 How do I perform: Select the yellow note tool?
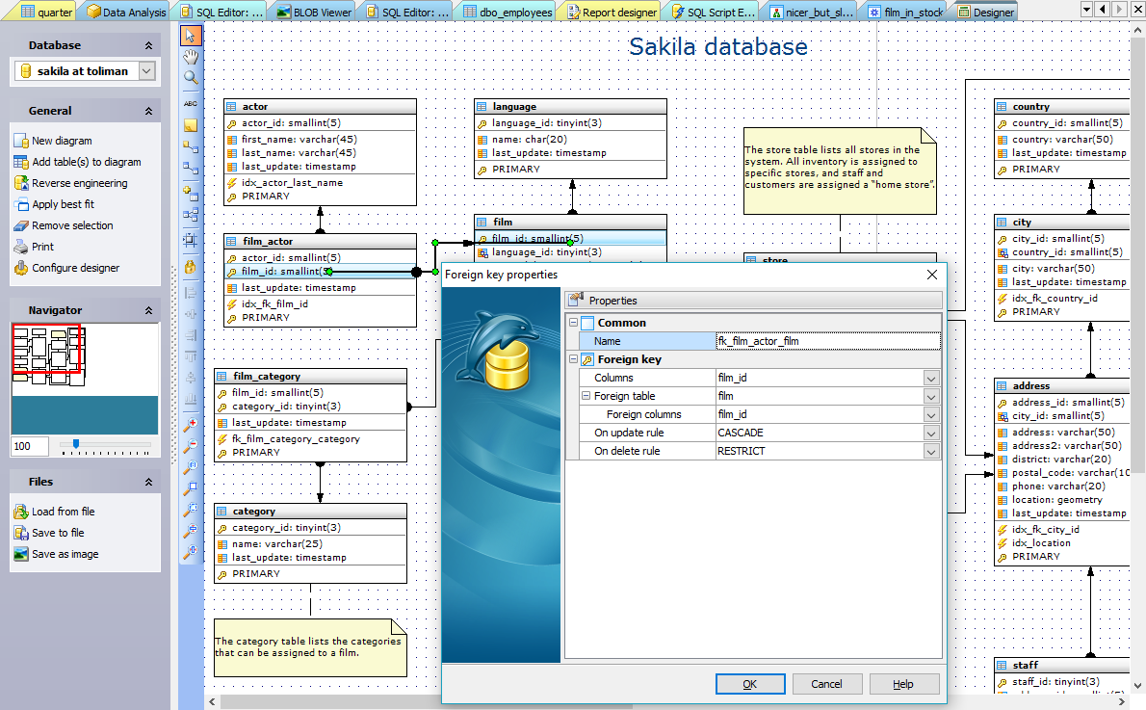coord(191,124)
